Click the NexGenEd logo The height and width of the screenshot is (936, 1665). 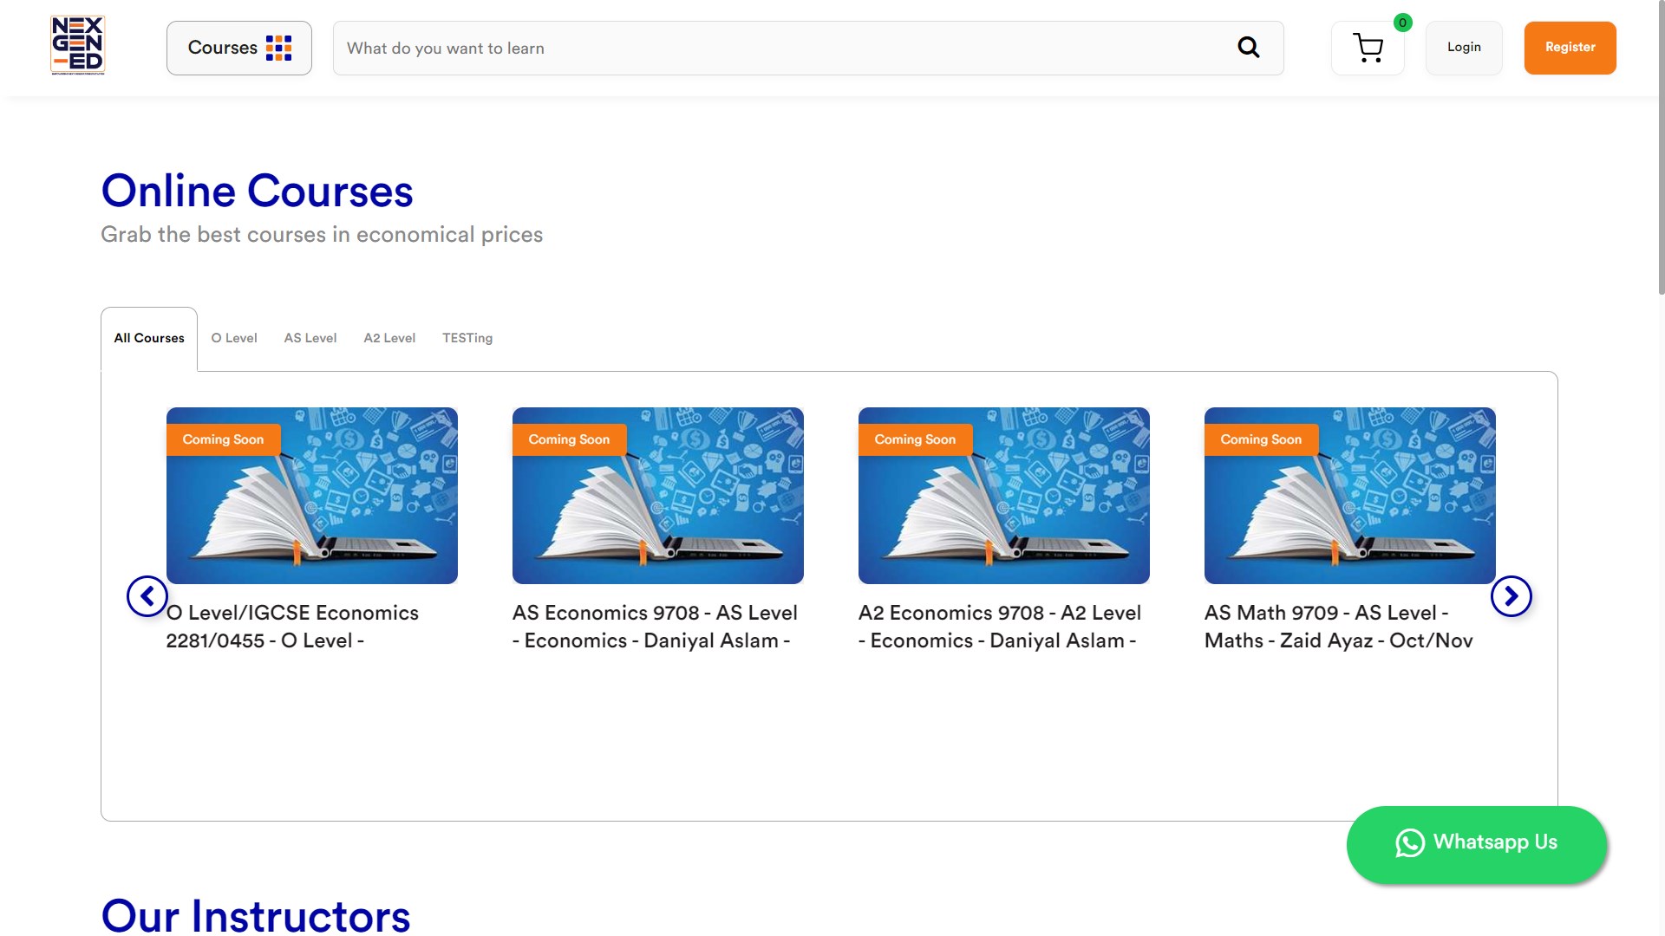[77, 45]
